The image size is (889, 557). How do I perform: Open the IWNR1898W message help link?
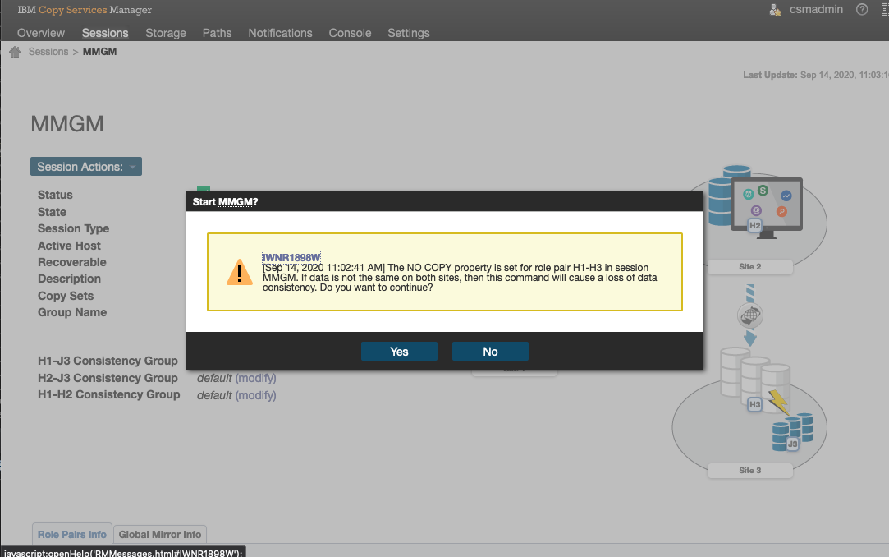291,257
